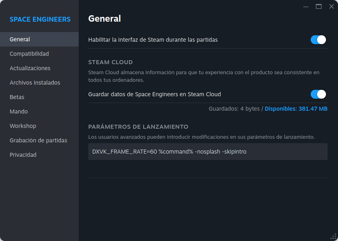Click the SPACE ENGINEERS title

point(40,19)
